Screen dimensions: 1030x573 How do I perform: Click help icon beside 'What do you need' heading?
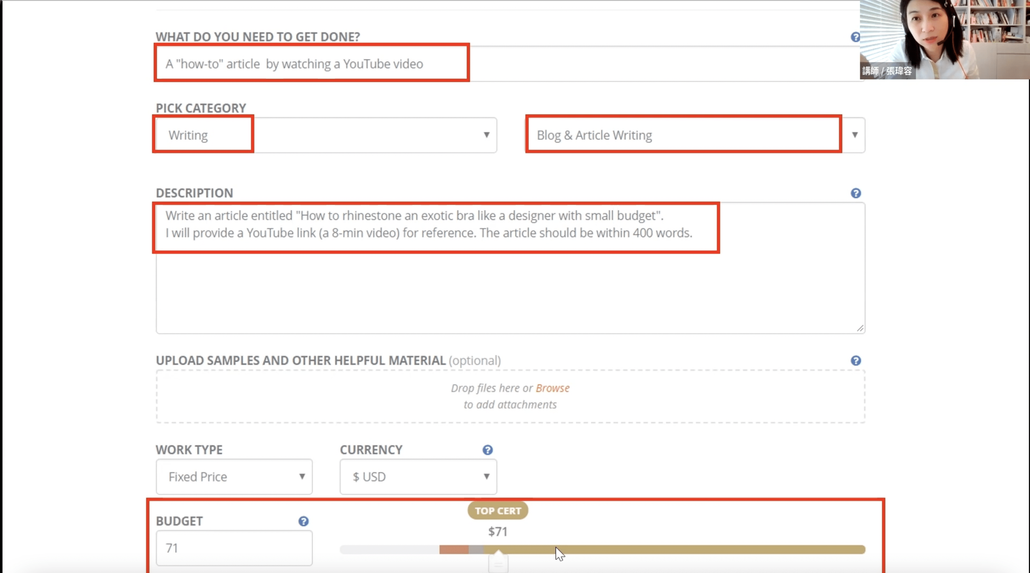tap(855, 37)
